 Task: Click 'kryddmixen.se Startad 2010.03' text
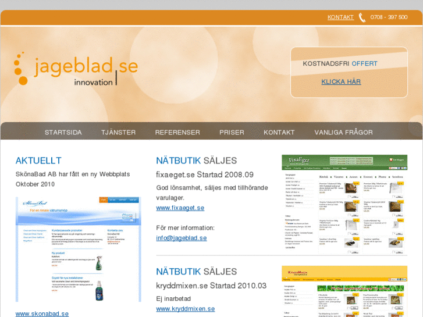click(211, 286)
